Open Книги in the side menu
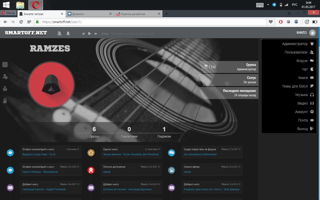320x200 pixels. coord(306,78)
